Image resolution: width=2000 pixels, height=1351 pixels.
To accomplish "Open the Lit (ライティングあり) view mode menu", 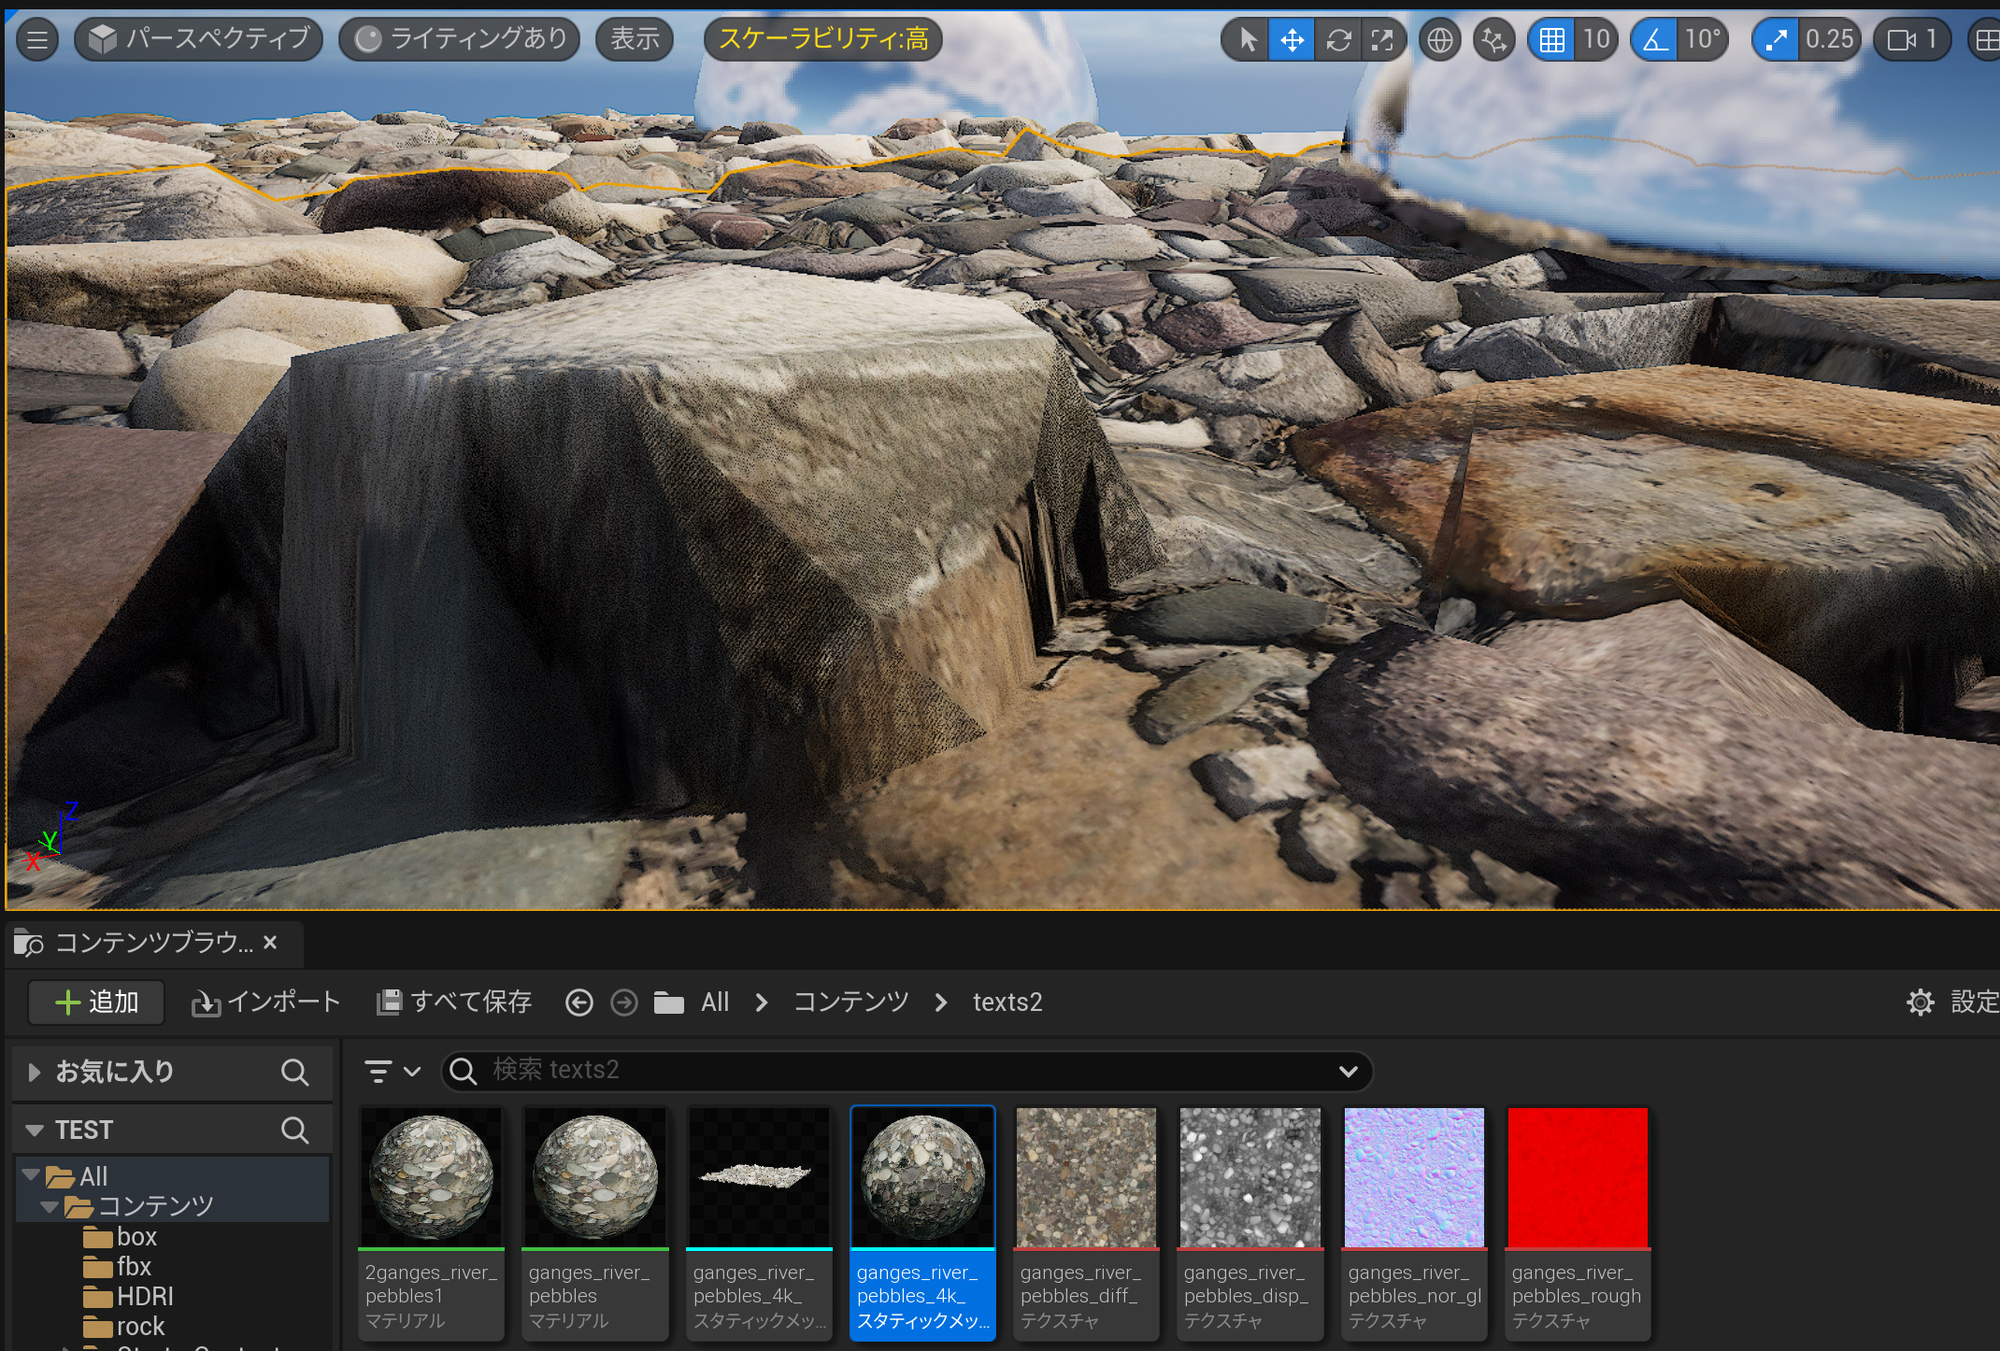I will [x=460, y=39].
